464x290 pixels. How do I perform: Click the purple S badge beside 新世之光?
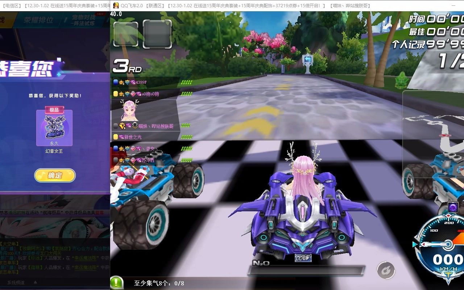(121, 137)
